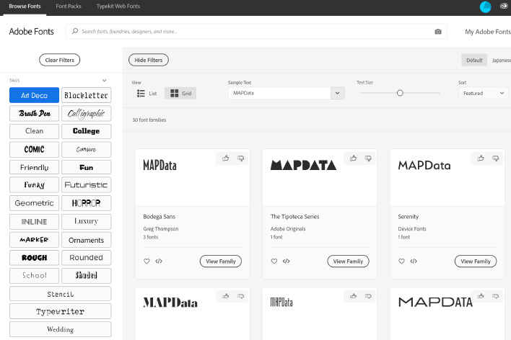The image size is (511, 340).
Task: Open the Font Packs tab
Action: pyautogui.click(x=69, y=6)
